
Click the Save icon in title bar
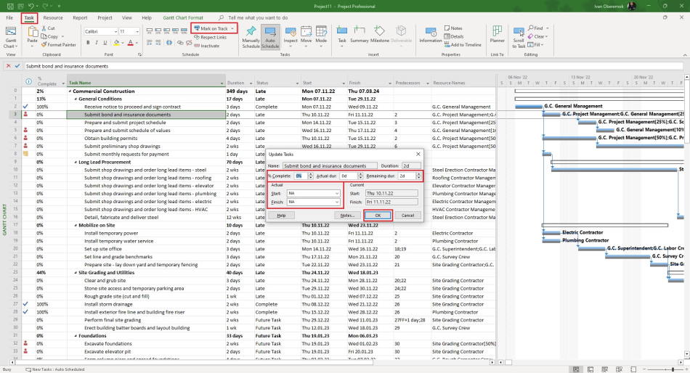pyautogui.click(x=11, y=6)
